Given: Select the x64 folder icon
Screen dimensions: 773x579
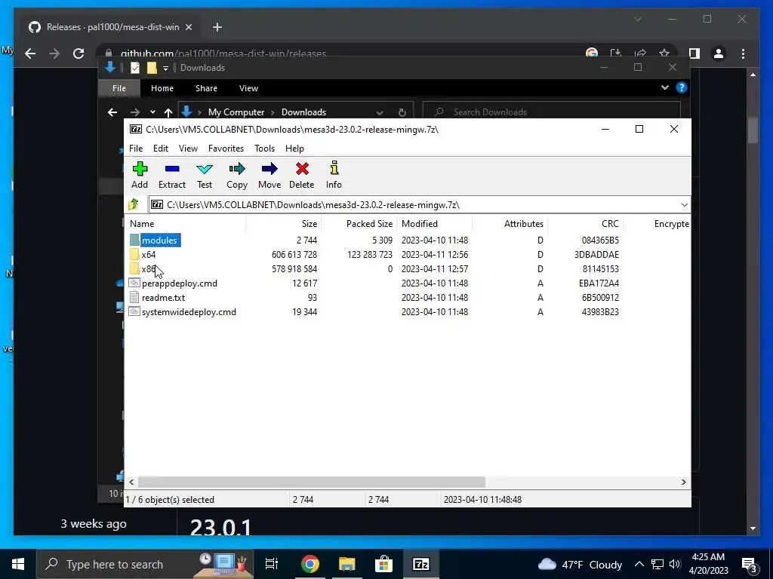Looking at the screenshot, I should (134, 254).
